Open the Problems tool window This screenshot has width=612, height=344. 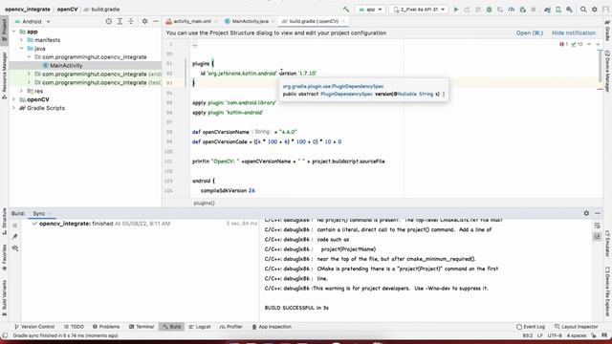coord(106,327)
